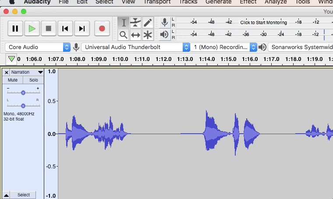This screenshot has height=199, width=333.
Task: Close the Narration track with X
Action: click(x=6, y=72)
